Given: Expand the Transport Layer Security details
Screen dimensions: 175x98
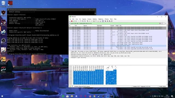Looking at the screenshot, I should [70, 57].
